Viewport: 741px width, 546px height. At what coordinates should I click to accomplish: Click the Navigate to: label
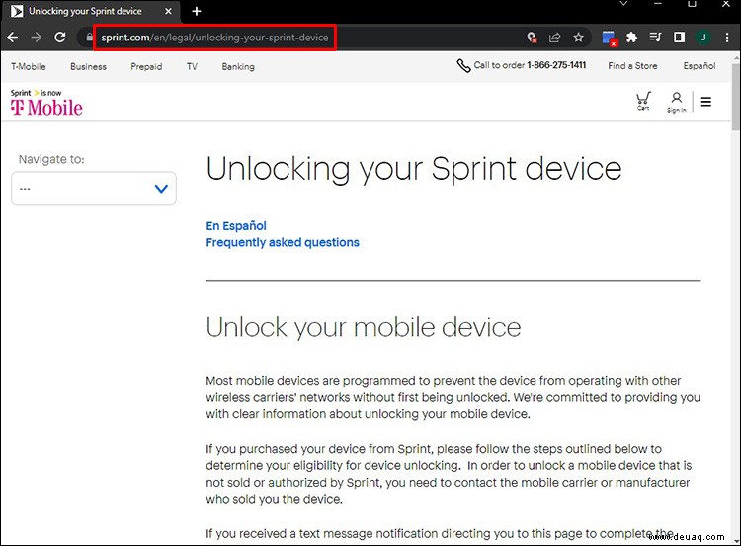[x=51, y=159]
